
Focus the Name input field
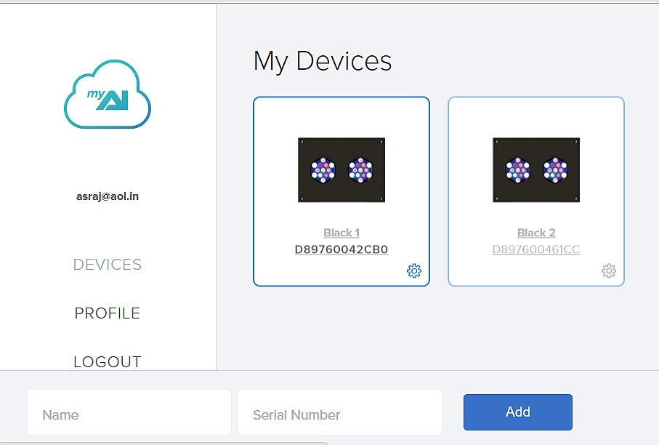click(129, 412)
